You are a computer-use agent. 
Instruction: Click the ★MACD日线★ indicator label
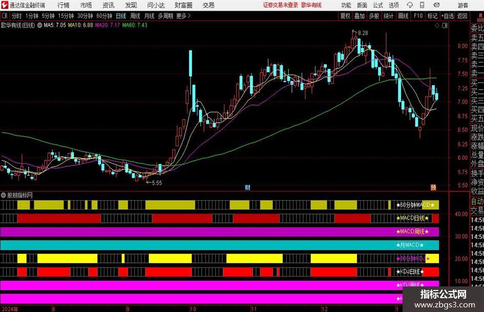point(413,218)
